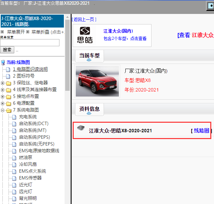Open 江淮大众(国内) brand link
Screen dimensions: 214x204
click(x=118, y=31)
